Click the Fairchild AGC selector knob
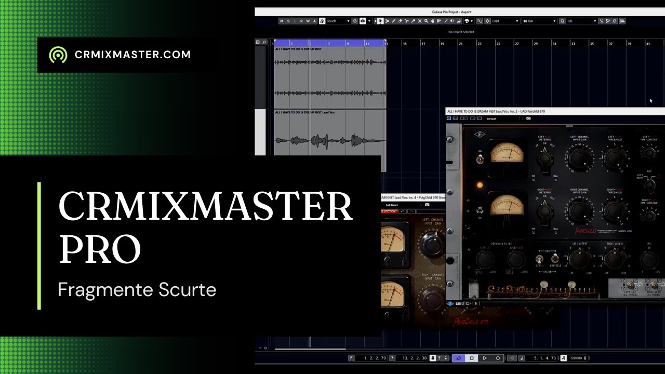The width and height of the screenshot is (665, 374). [649, 183]
